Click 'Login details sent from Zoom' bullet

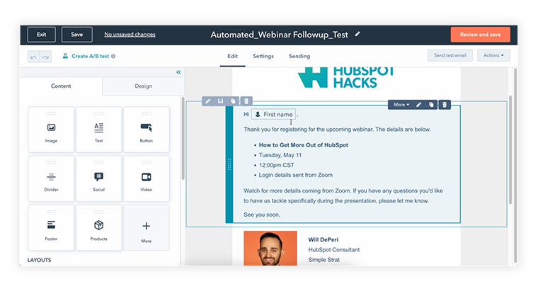point(296,175)
